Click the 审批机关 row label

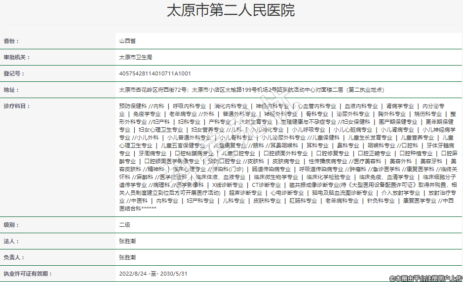click(17, 58)
